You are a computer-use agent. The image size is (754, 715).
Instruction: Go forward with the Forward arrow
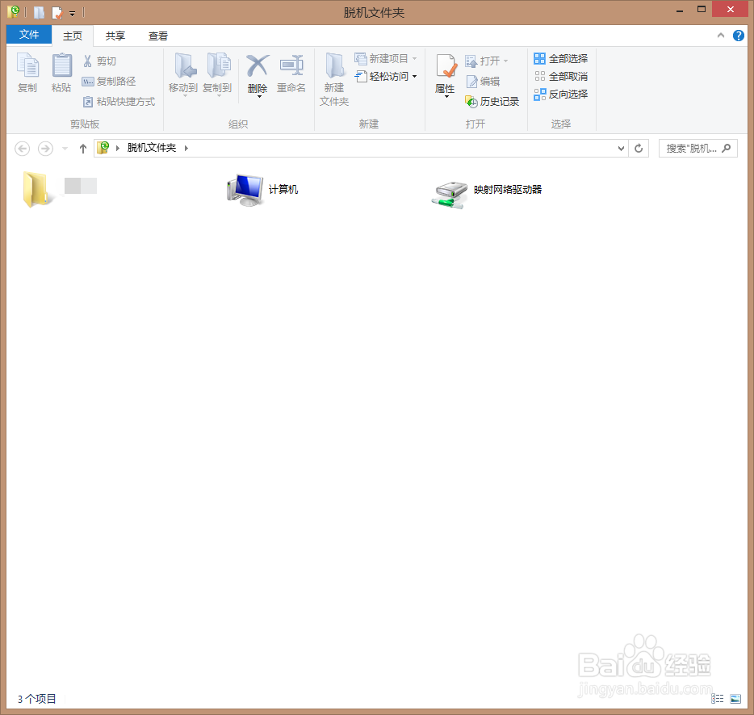pos(45,148)
